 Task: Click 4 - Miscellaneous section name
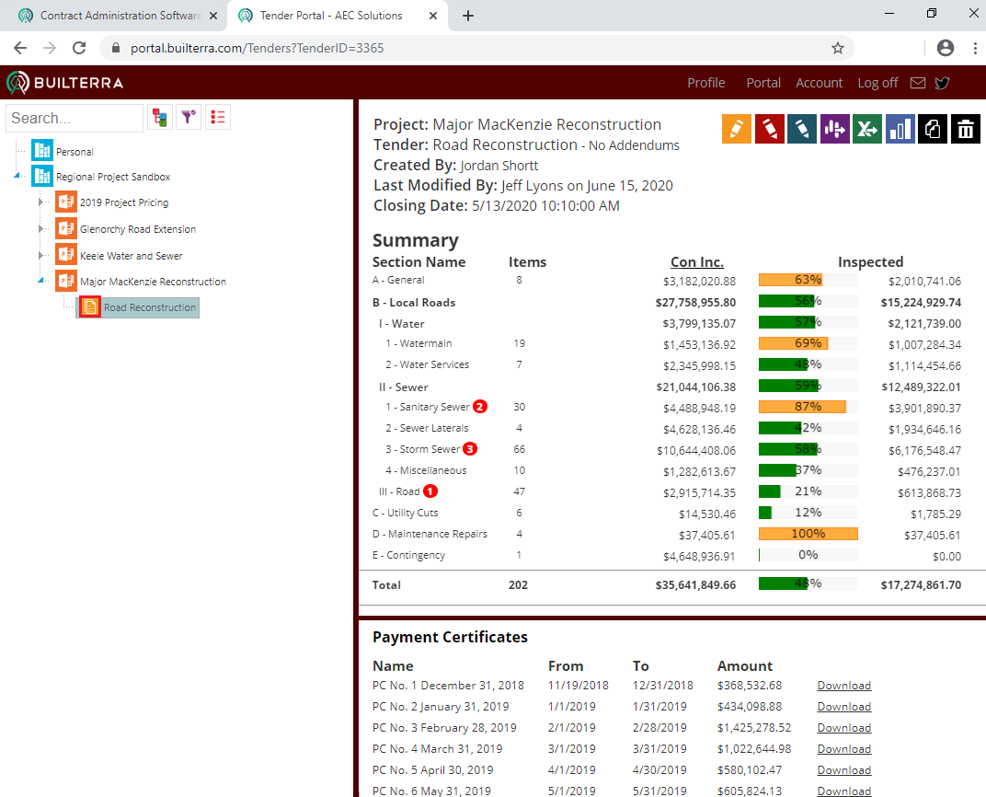coord(426,470)
